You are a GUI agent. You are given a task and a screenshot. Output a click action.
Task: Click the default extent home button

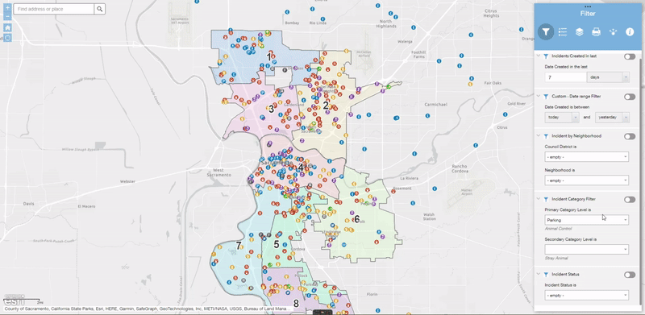(7, 27)
